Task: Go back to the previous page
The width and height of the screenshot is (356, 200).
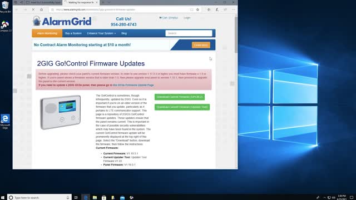Action: point(17,9)
